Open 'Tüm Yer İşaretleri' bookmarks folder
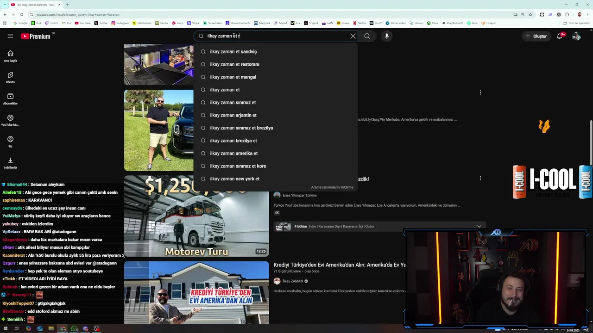593x333 pixels. click(577, 23)
